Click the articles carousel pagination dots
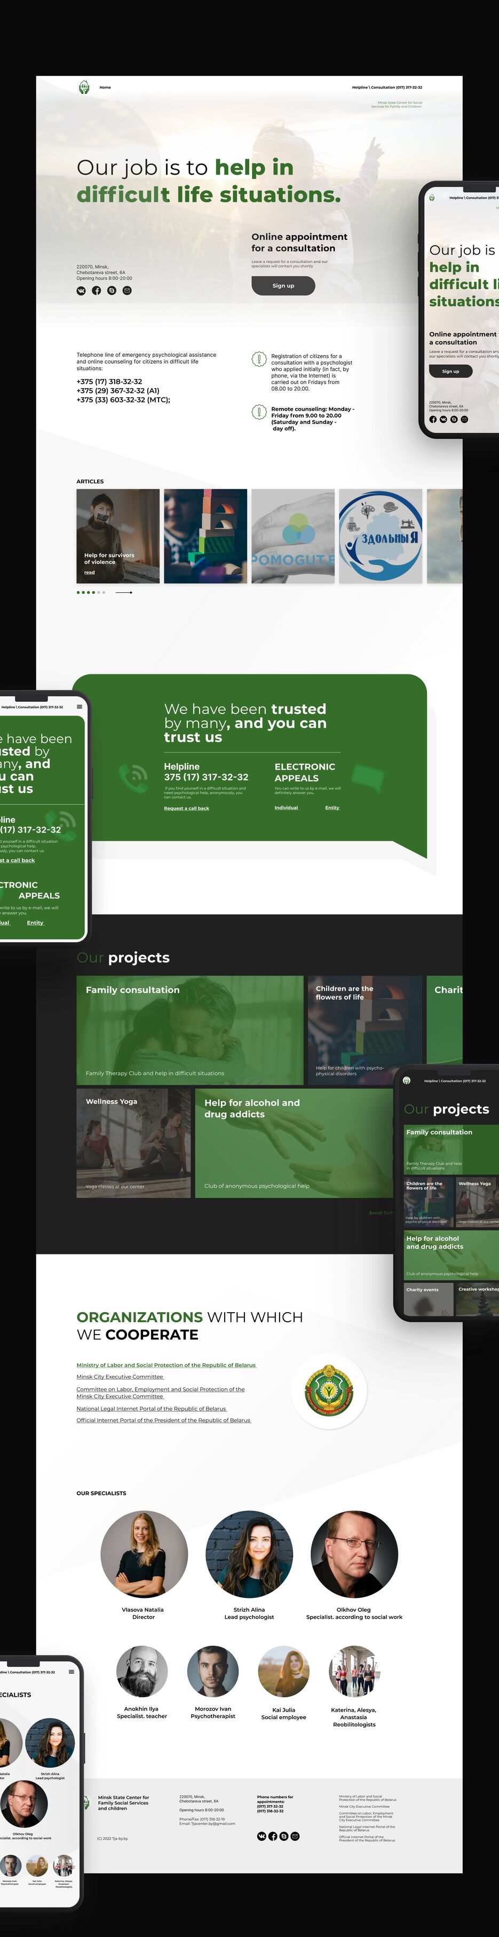Image resolution: width=499 pixels, height=1937 pixels. click(x=91, y=593)
